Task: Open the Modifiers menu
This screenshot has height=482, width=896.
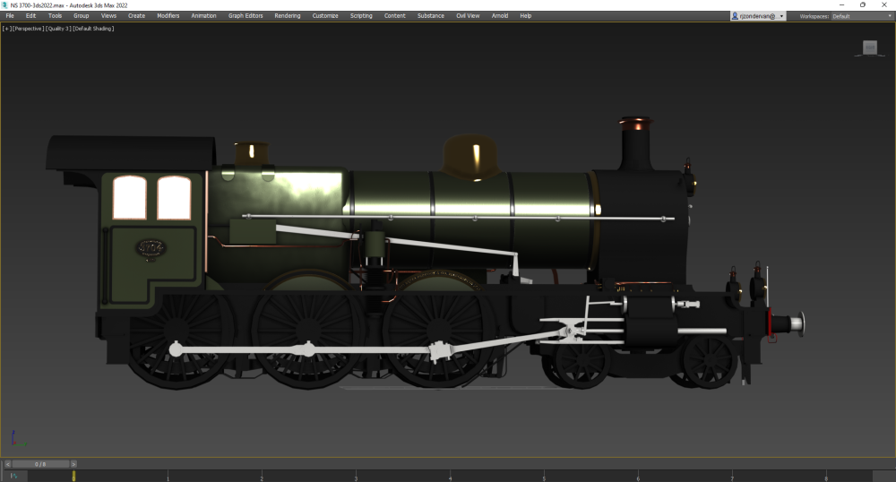Action: pyautogui.click(x=168, y=16)
